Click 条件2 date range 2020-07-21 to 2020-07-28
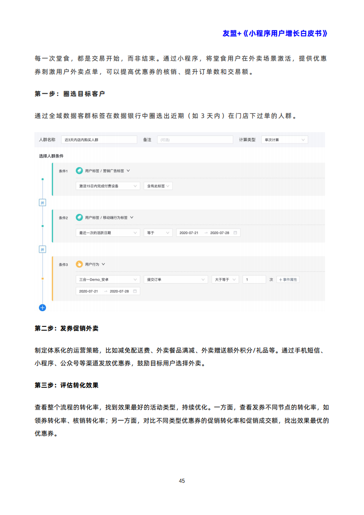364x515 pixels. [x=208, y=233]
